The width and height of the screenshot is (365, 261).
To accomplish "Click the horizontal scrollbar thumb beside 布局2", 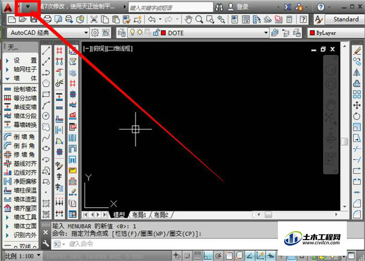I will tap(268, 215).
